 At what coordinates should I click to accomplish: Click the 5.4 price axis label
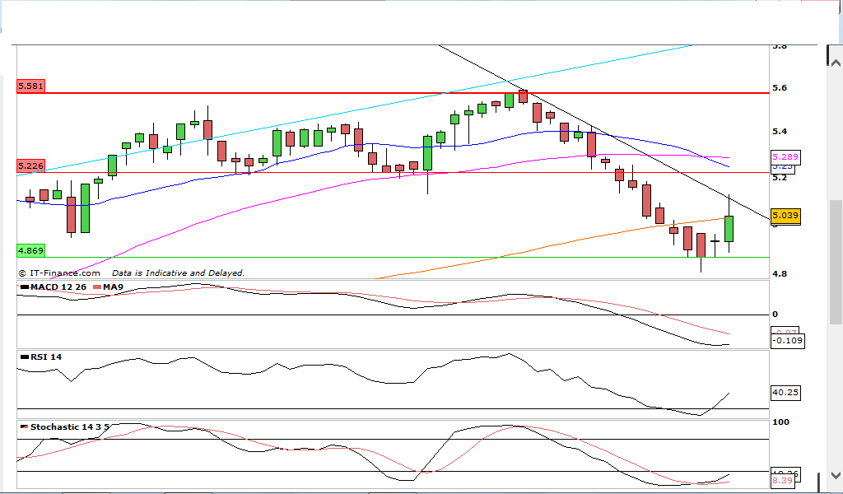click(x=780, y=132)
